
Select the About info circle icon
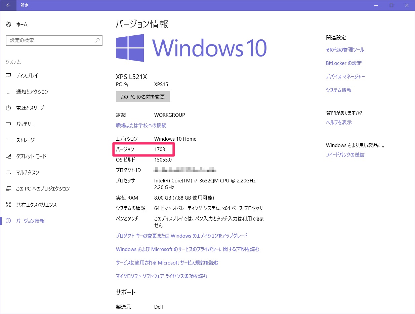(9, 221)
